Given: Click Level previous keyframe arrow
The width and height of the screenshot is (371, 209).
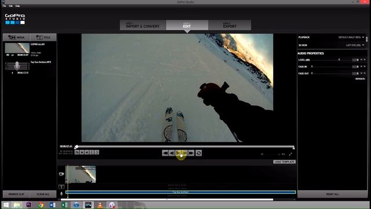Looking at the screenshot, I should (x=361, y=60).
